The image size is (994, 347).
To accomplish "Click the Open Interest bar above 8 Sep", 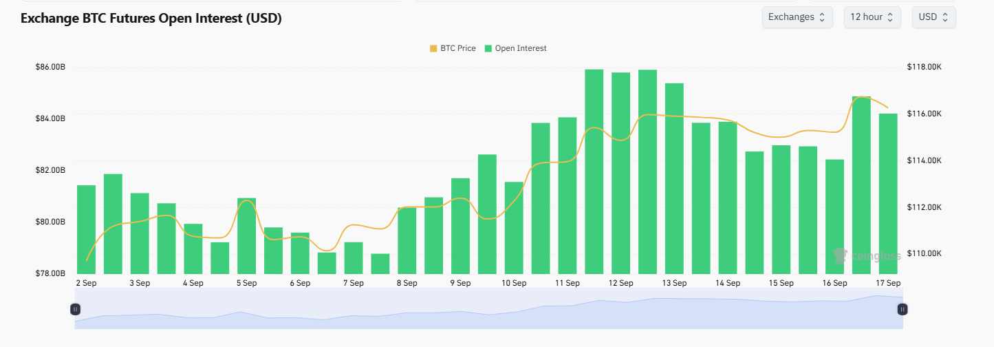I will [407, 240].
